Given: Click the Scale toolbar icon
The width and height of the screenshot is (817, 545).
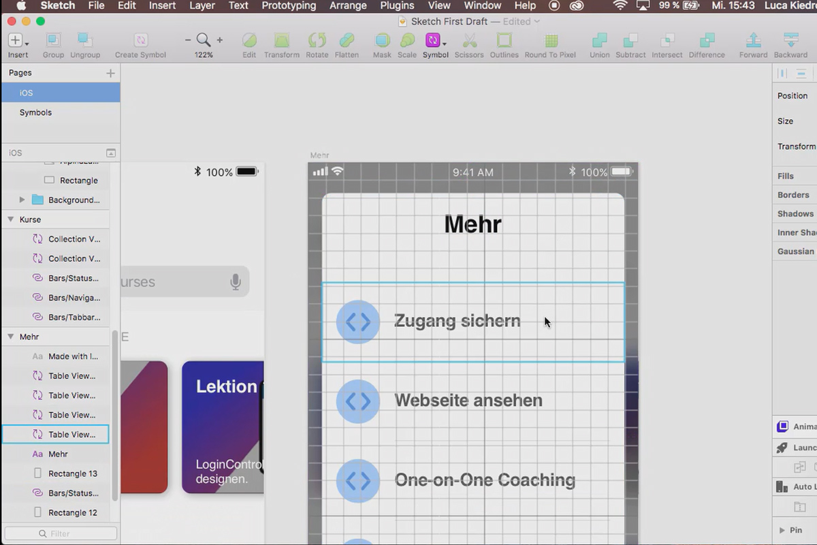Looking at the screenshot, I should point(407,40).
